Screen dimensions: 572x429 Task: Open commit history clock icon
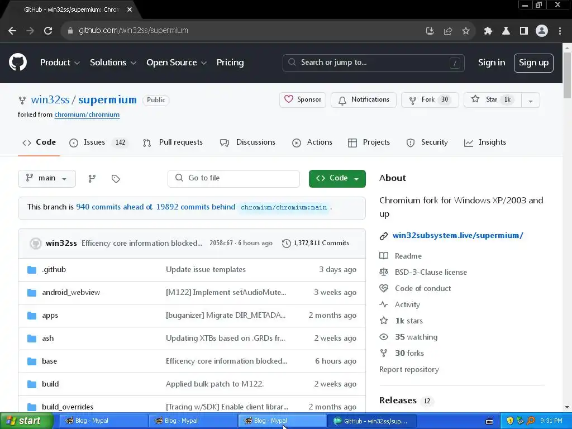coord(287,244)
